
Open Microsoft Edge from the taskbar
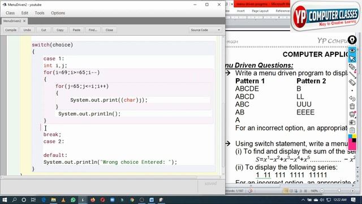pyautogui.click(x=44, y=199)
